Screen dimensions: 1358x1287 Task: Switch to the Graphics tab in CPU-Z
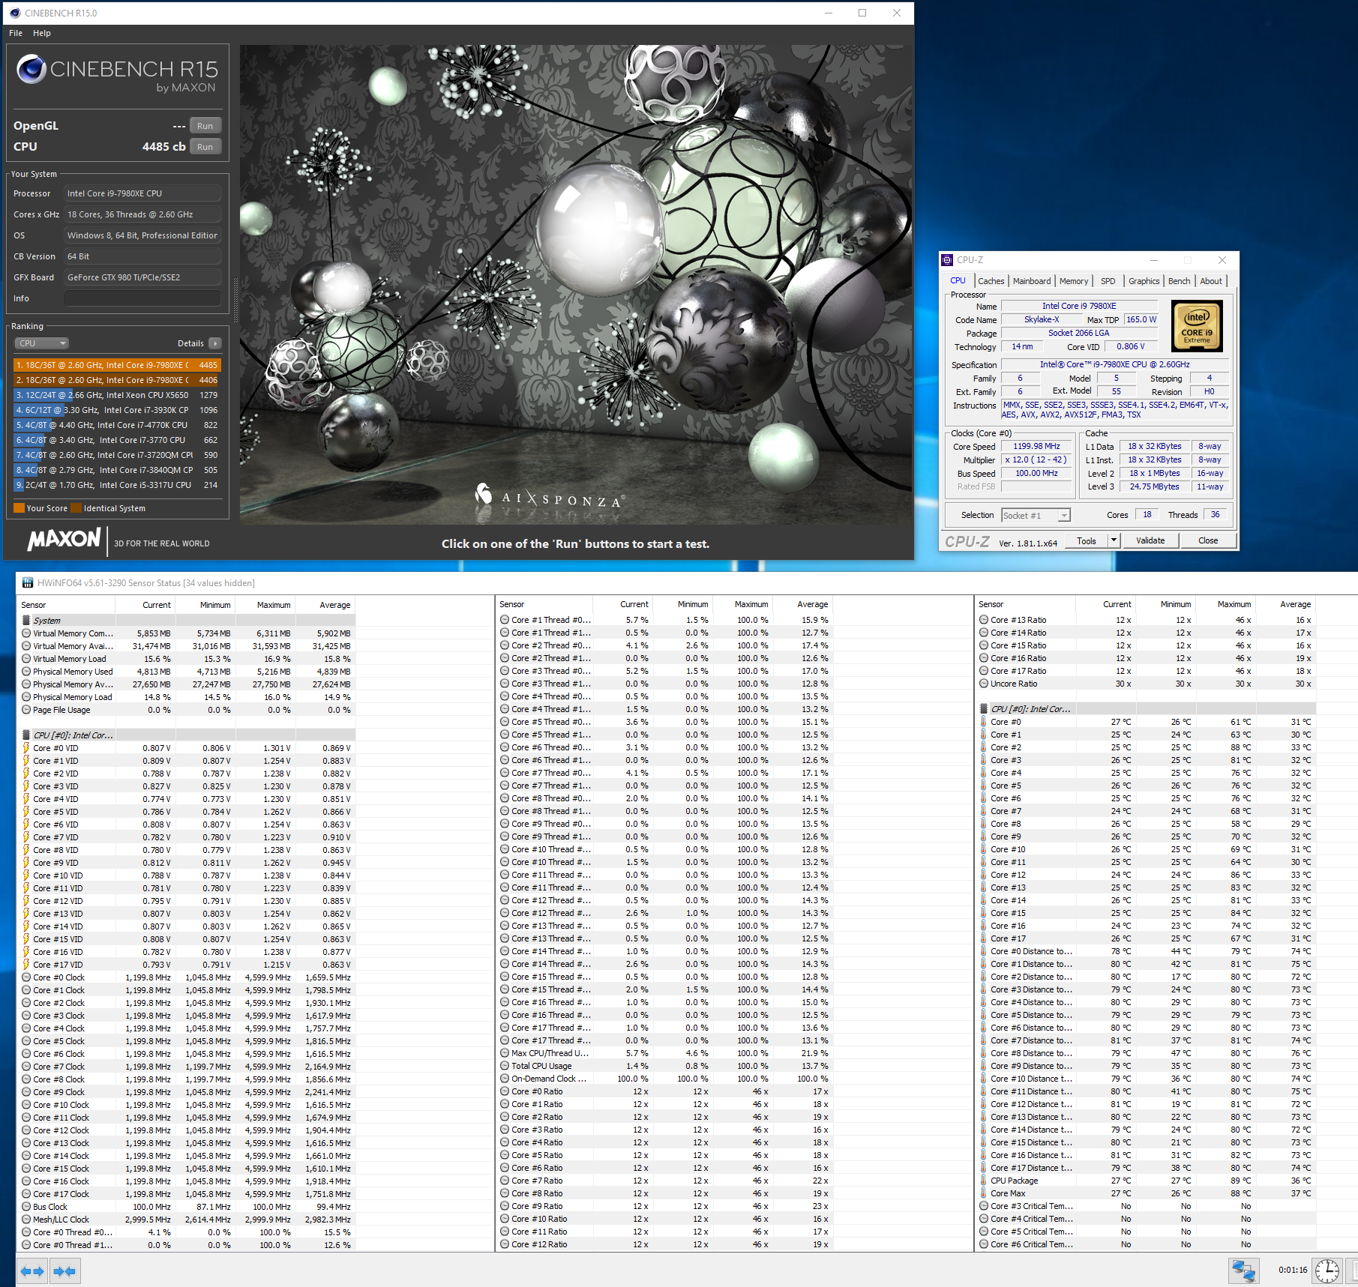click(x=1144, y=281)
